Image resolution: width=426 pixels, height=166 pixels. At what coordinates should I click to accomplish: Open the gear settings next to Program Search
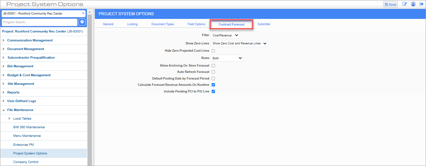click(x=82, y=22)
